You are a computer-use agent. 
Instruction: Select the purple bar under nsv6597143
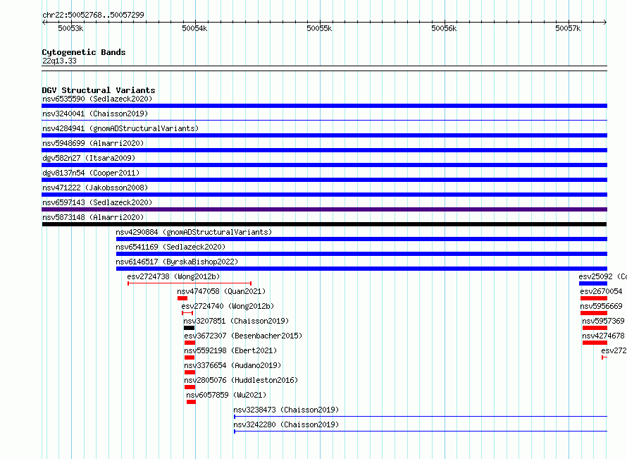(x=324, y=209)
